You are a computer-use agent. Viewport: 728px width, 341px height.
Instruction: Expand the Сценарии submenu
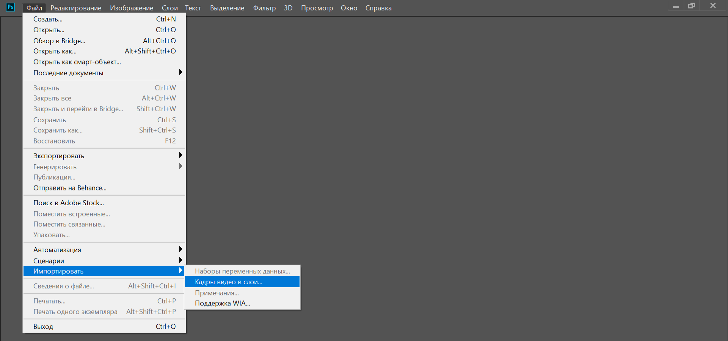point(104,260)
